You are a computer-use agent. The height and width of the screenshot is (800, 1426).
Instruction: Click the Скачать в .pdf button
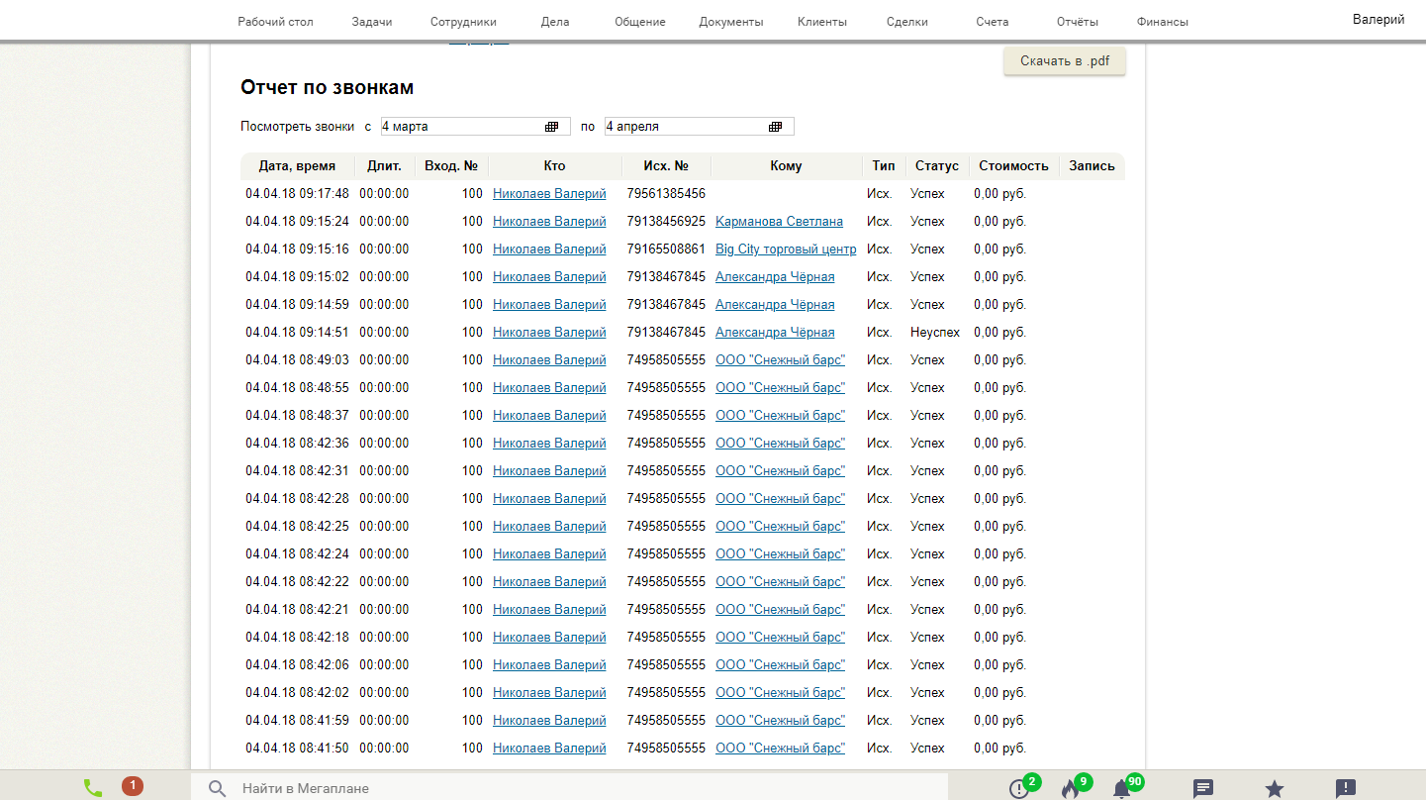pos(1065,61)
